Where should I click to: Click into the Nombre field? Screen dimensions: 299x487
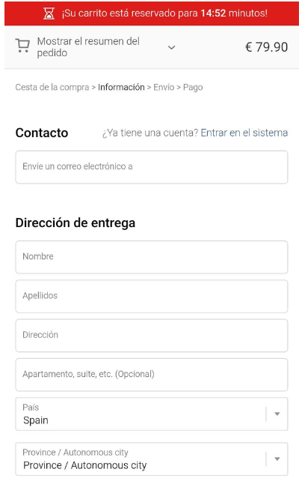coord(152,257)
